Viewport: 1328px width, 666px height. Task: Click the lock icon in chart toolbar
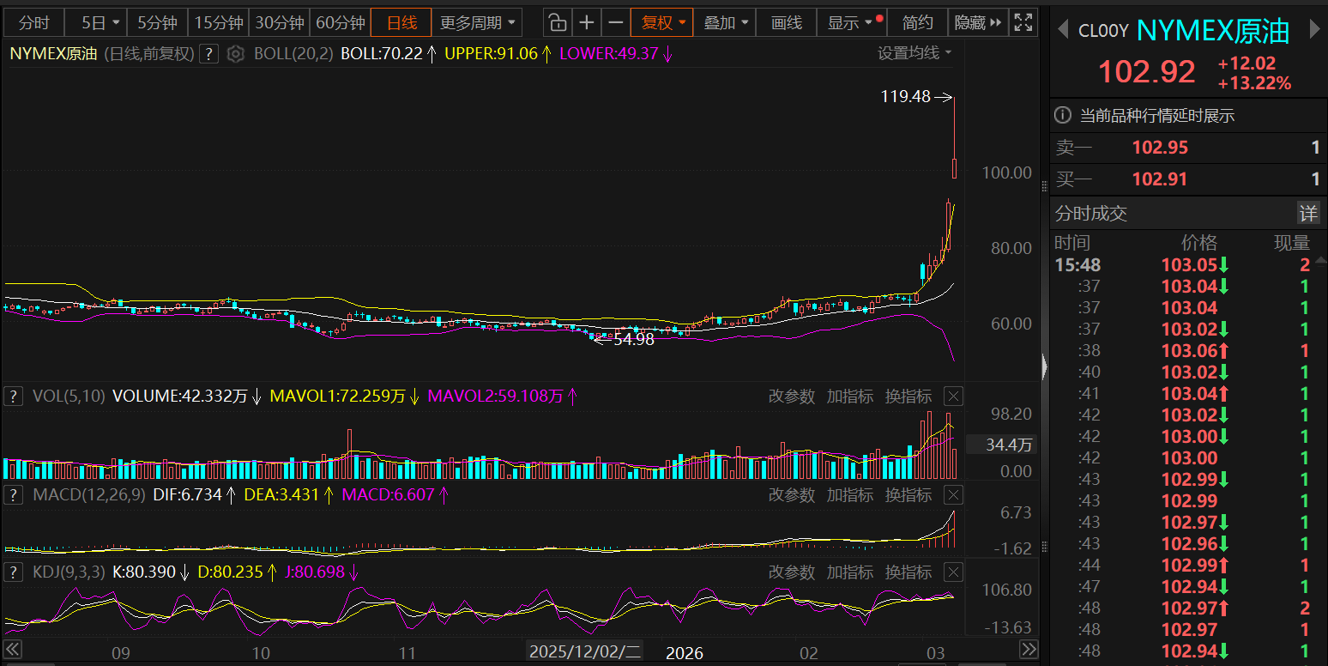[x=558, y=22]
